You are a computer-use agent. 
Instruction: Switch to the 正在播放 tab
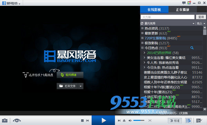(x=183, y=10)
